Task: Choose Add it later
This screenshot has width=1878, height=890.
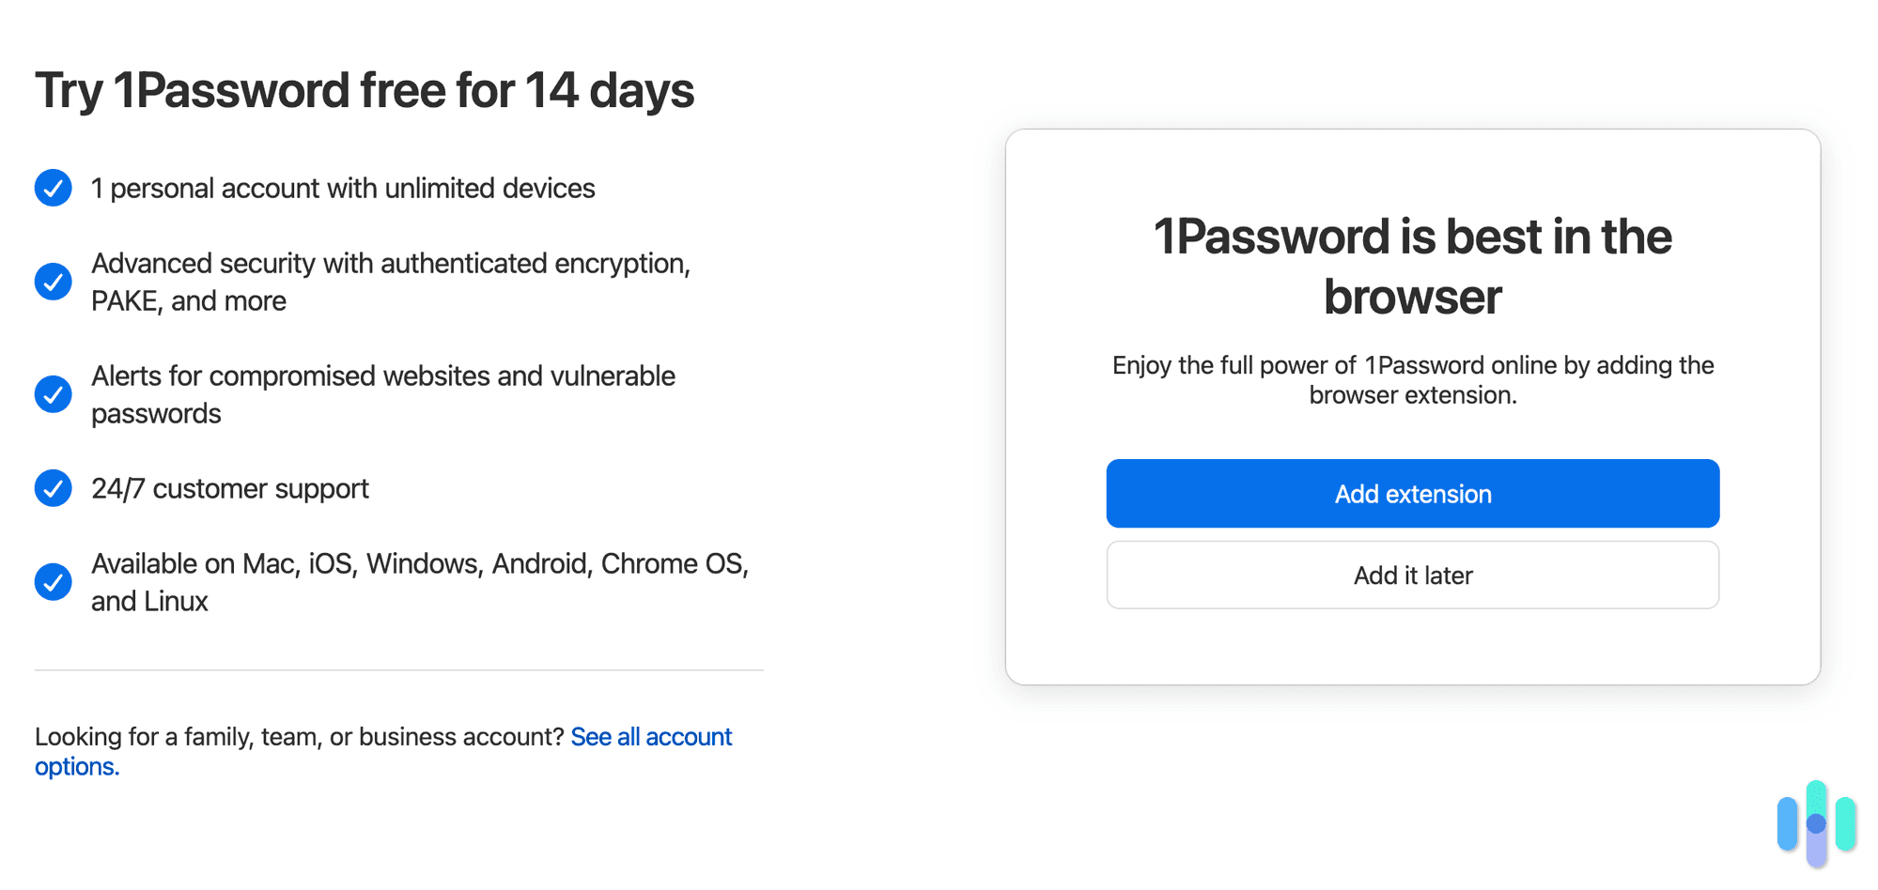Action: (1412, 575)
